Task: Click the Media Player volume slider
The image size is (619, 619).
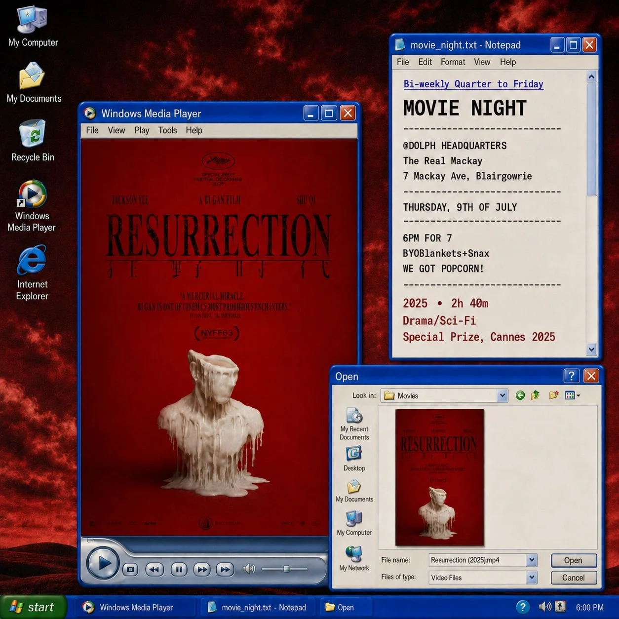Action: pos(285,569)
